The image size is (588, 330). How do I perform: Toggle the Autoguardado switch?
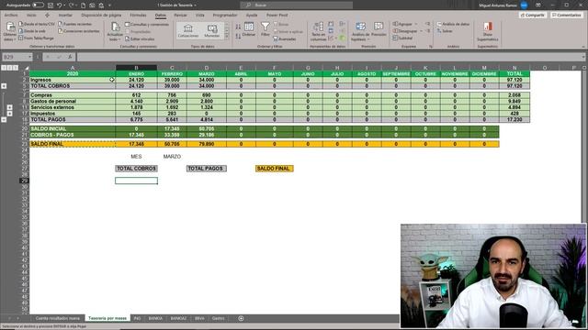pyautogui.click(x=38, y=5)
